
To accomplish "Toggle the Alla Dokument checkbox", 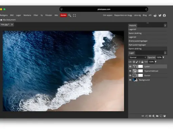I will point(1,20).
